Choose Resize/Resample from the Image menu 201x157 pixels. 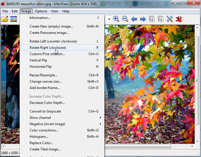43,75
